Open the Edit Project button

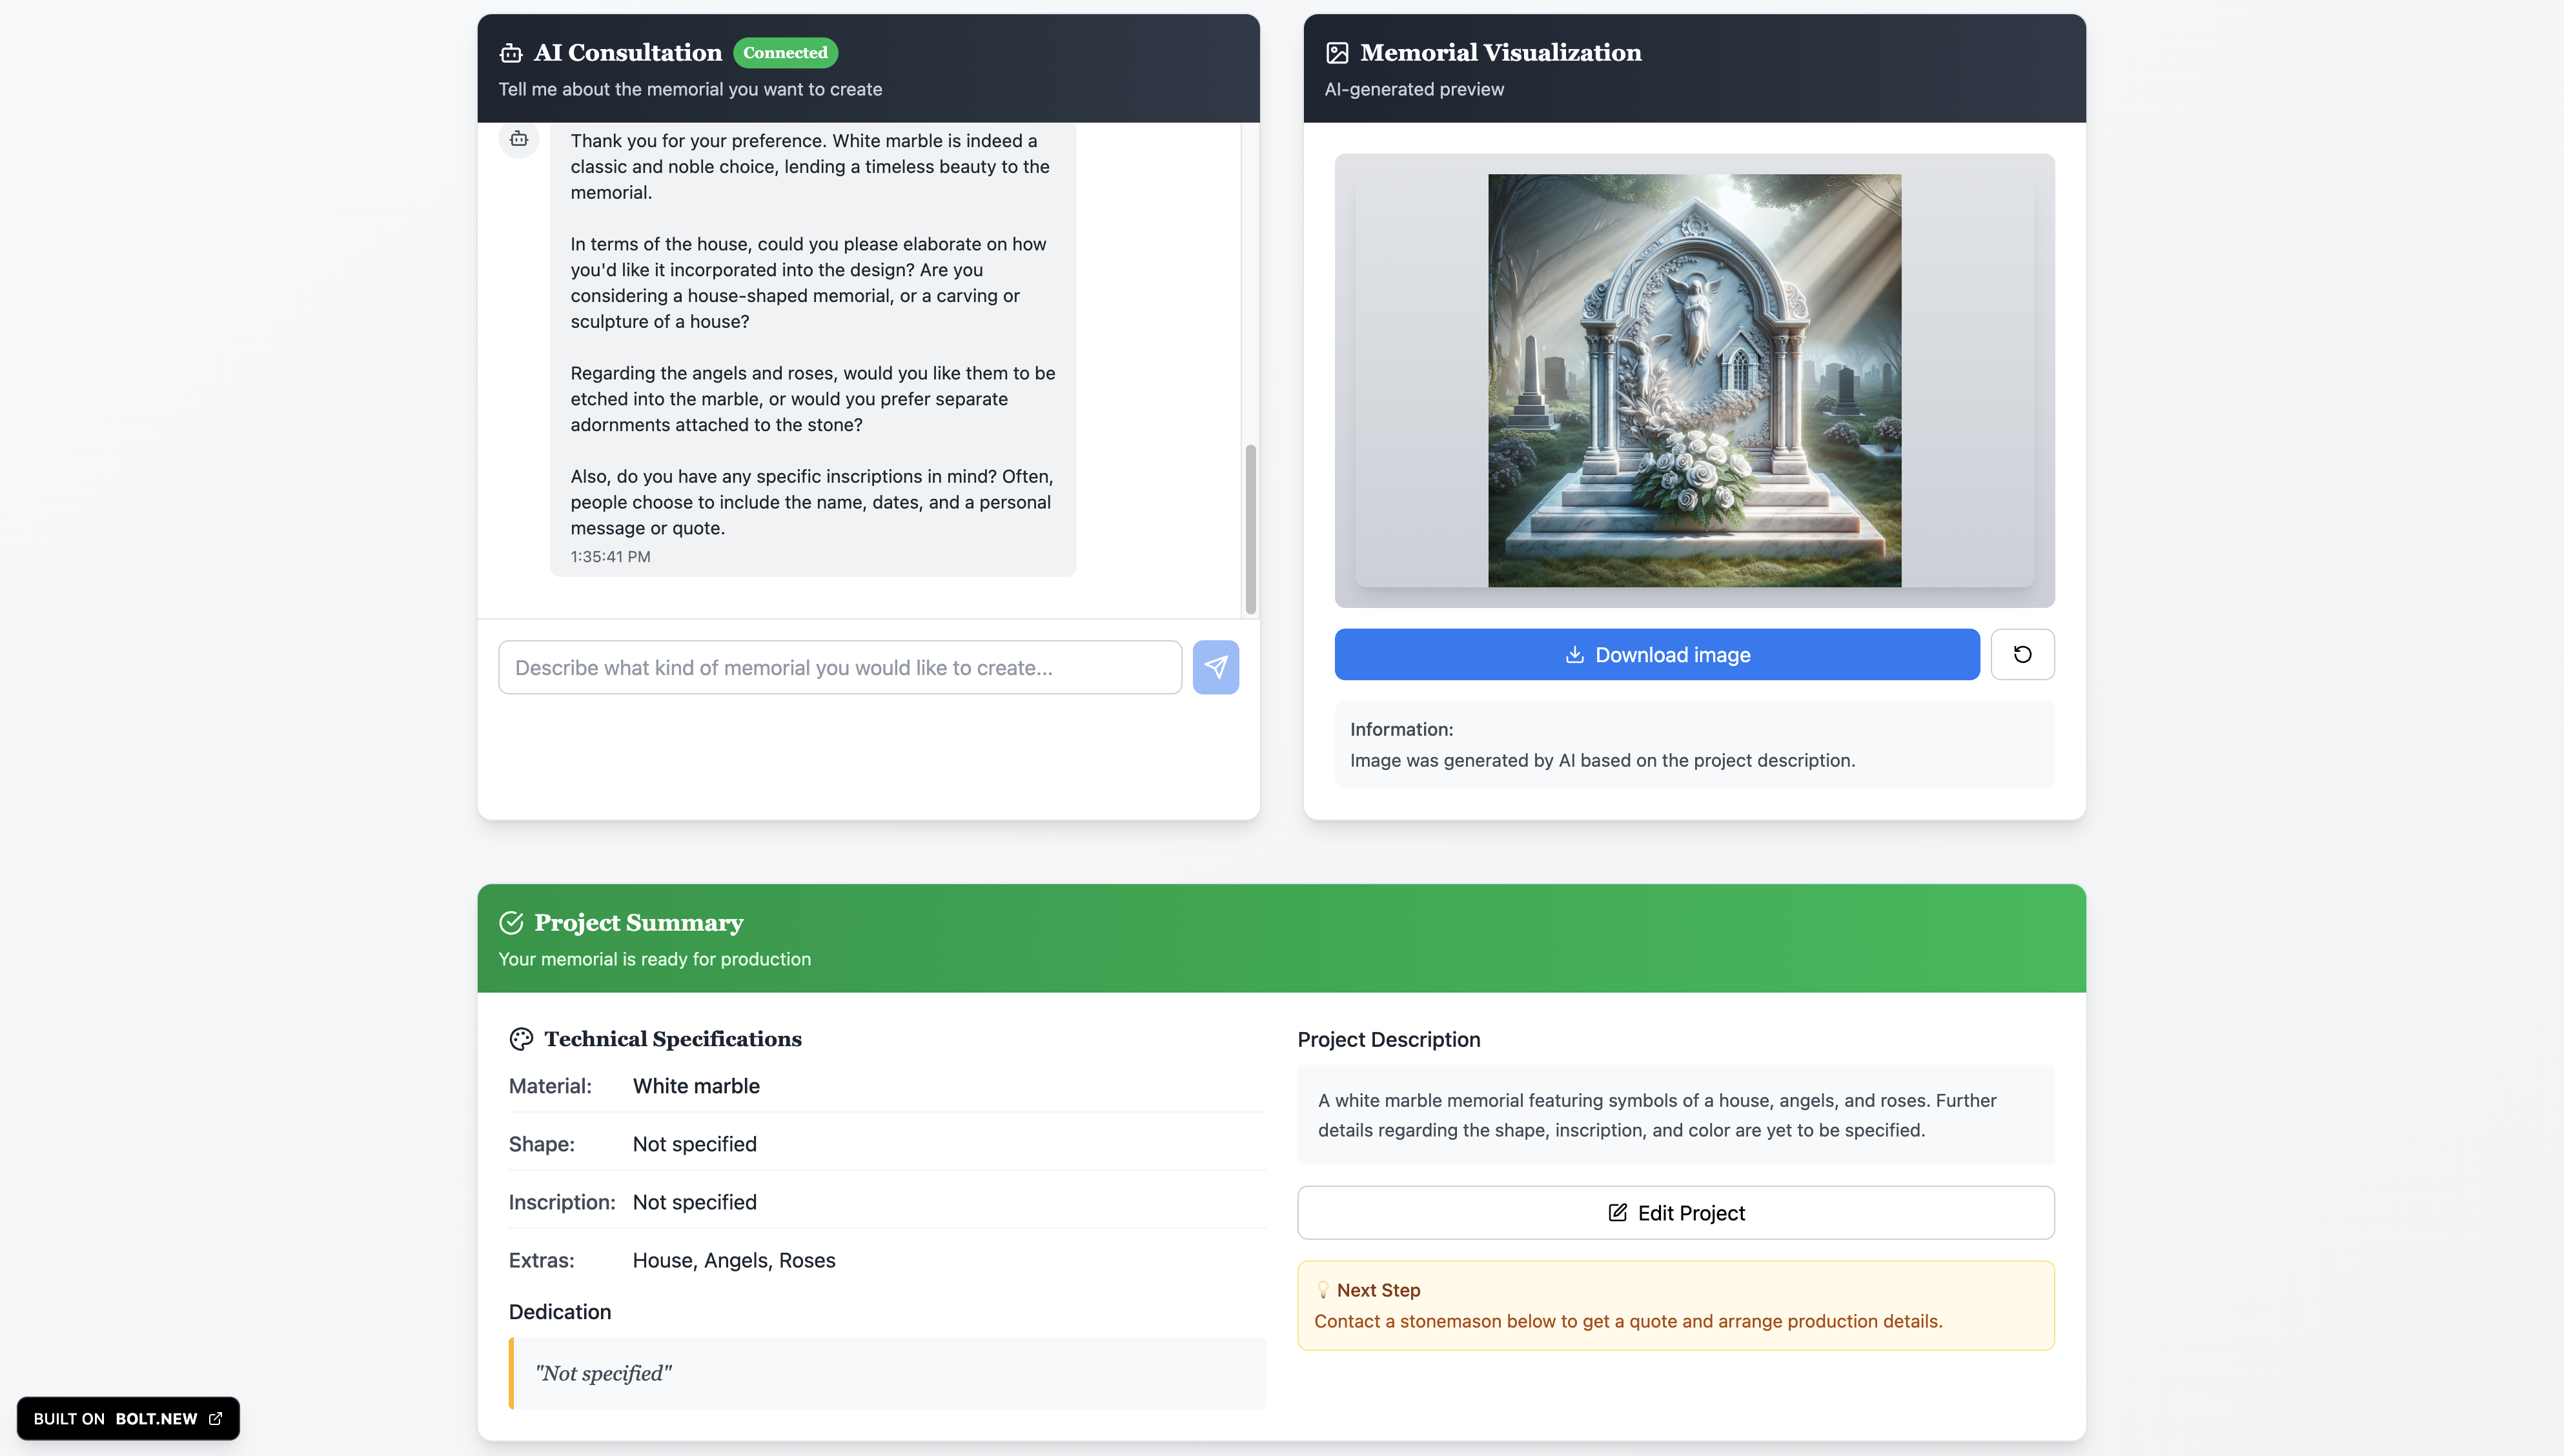[1675, 1213]
